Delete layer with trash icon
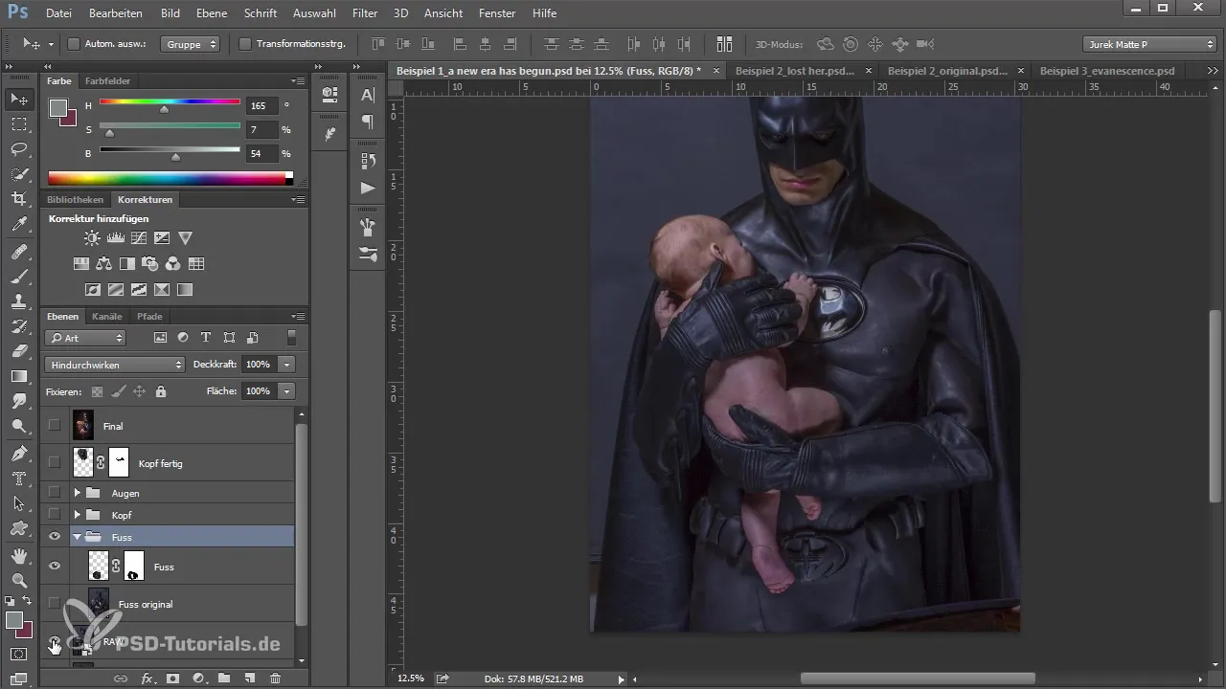The width and height of the screenshot is (1226, 689). pos(276,678)
